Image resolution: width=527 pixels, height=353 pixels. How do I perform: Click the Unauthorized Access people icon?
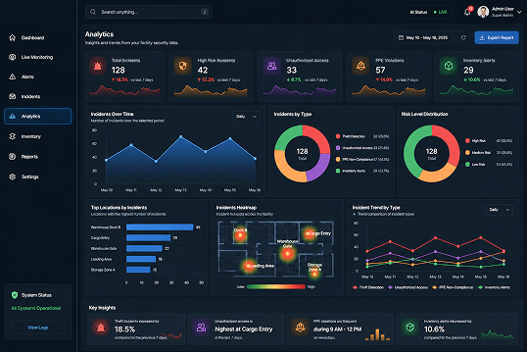[x=271, y=66]
